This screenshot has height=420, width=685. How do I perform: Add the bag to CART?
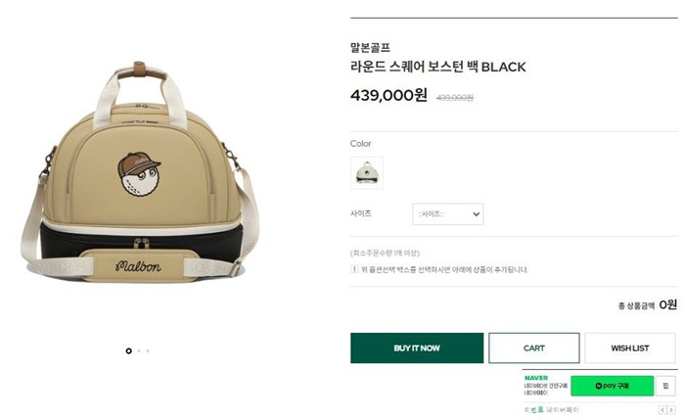[533, 348]
